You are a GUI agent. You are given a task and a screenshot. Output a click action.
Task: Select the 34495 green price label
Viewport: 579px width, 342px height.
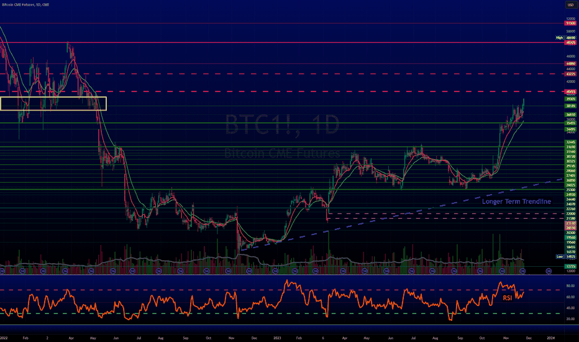point(571,129)
